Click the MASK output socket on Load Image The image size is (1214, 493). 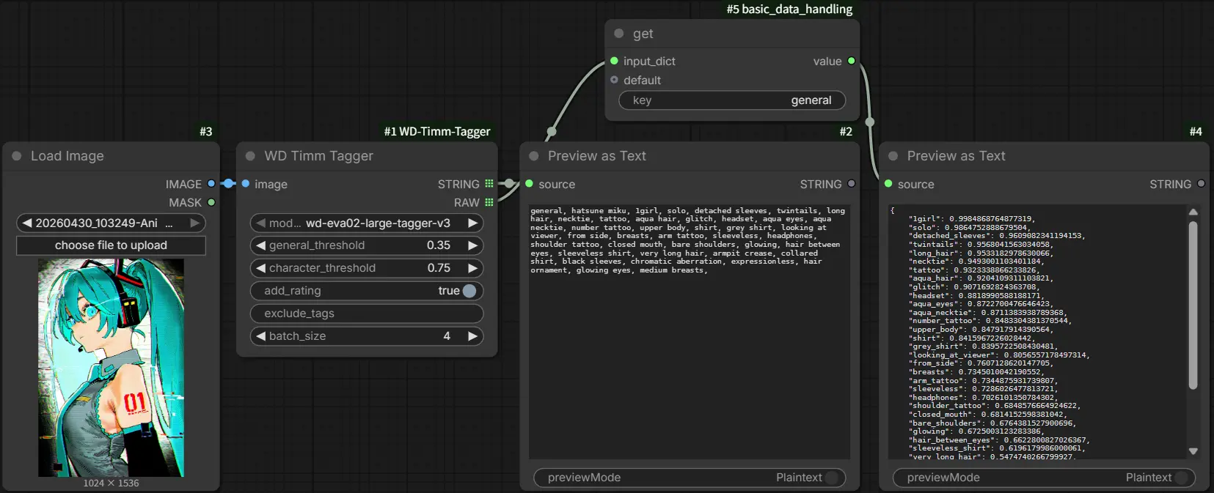coord(211,202)
